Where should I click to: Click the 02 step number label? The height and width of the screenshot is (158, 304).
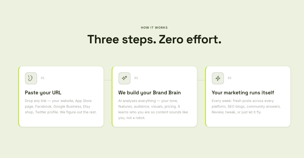coord(136,78)
